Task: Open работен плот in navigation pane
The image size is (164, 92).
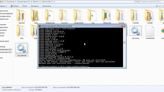Action: coord(4,19)
